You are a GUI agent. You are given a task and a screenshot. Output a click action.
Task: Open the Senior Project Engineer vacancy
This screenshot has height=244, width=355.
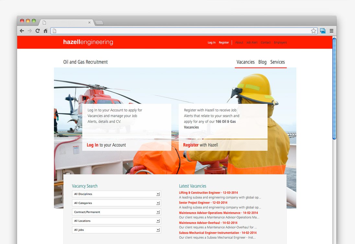[203, 203]
